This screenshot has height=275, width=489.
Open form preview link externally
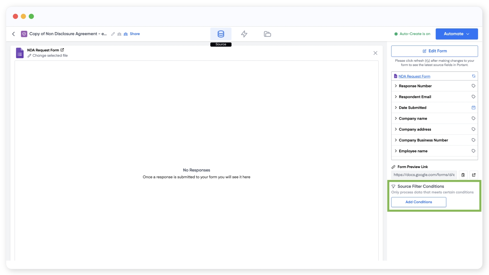[x=473, y=175]
